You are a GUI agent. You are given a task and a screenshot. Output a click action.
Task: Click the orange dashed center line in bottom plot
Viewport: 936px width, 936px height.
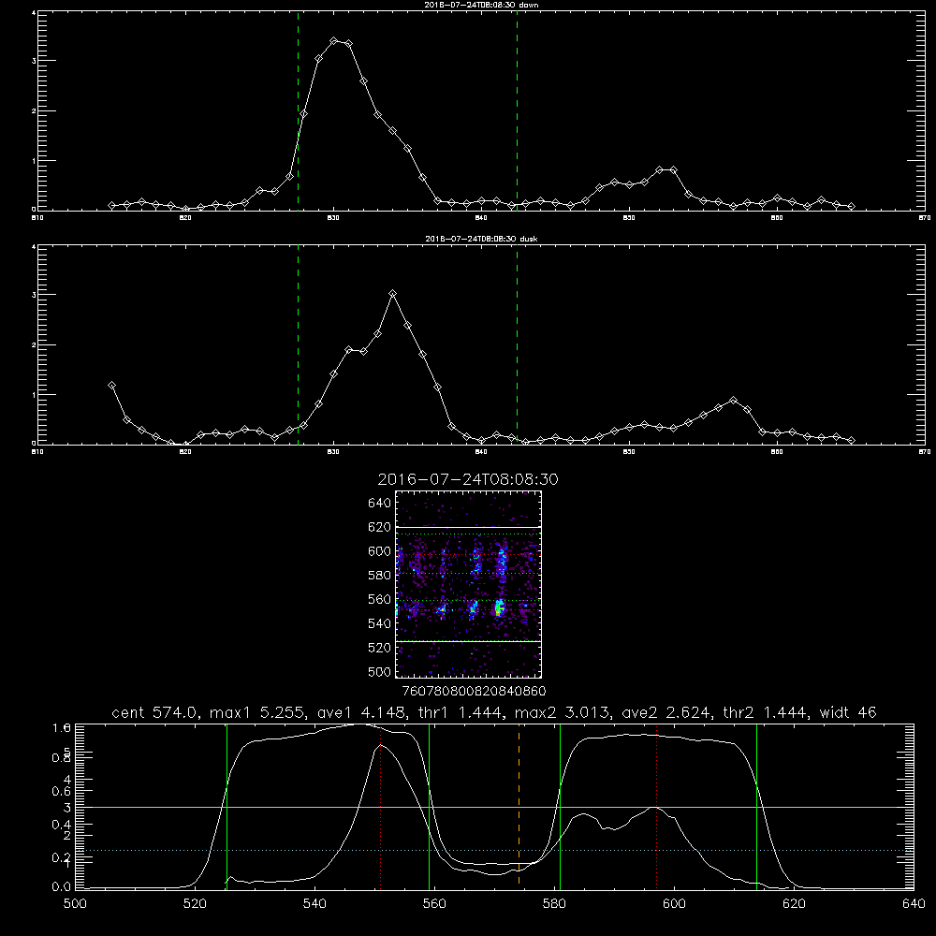point(519,806)
